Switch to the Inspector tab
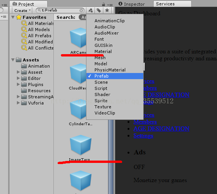The image size is (217, 194). (132, 4)
